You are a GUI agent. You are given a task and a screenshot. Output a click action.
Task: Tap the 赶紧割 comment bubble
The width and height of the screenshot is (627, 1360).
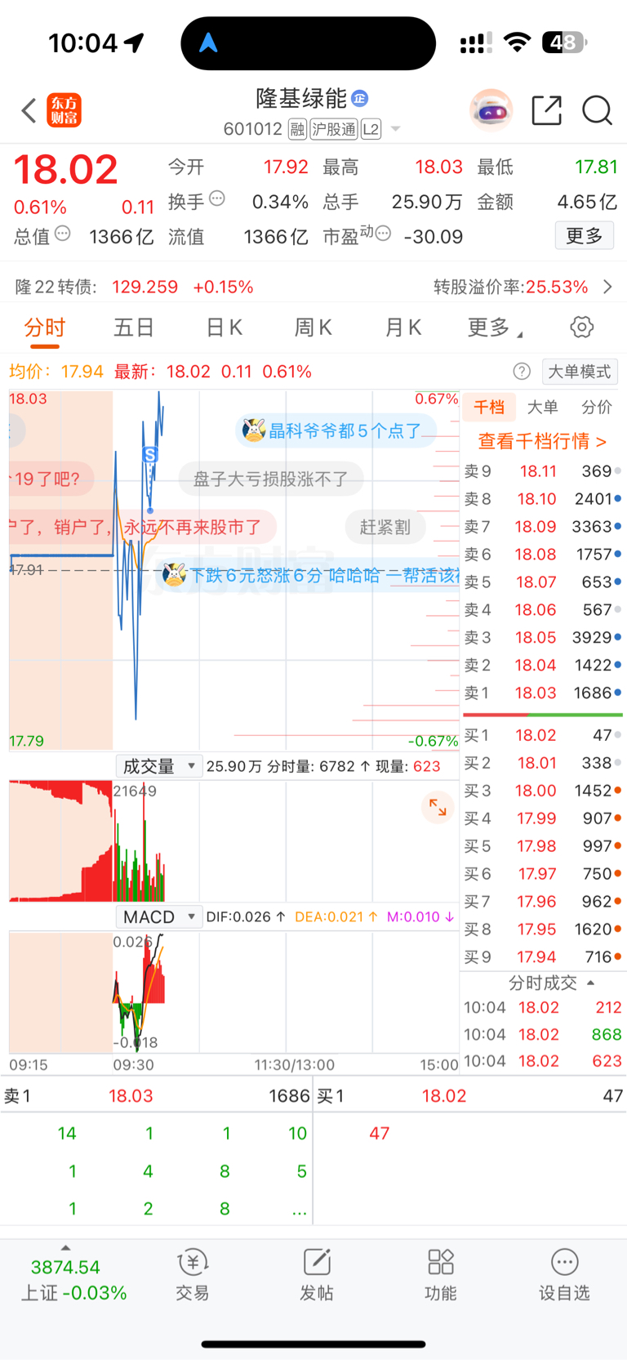(385, 527)
